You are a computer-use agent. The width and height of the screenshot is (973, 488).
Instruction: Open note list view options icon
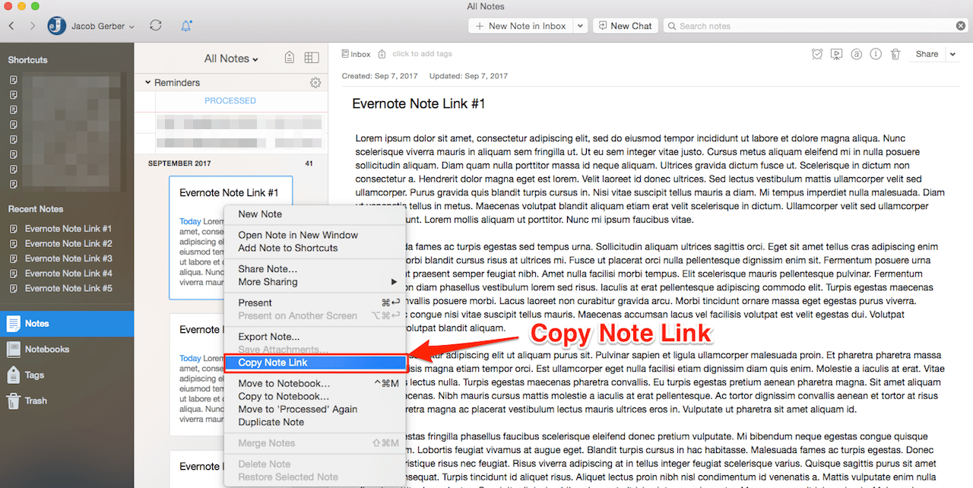point(312,58)
